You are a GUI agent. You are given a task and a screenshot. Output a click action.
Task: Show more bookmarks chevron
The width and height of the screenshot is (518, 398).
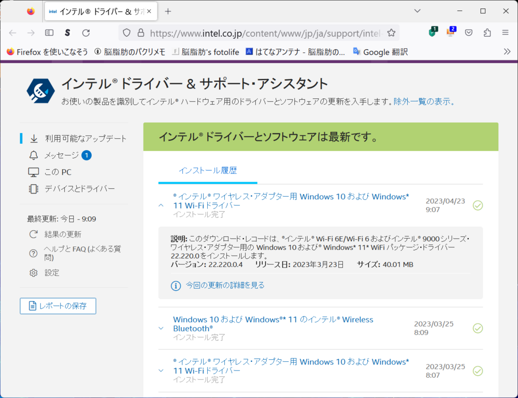pos(507,51)
